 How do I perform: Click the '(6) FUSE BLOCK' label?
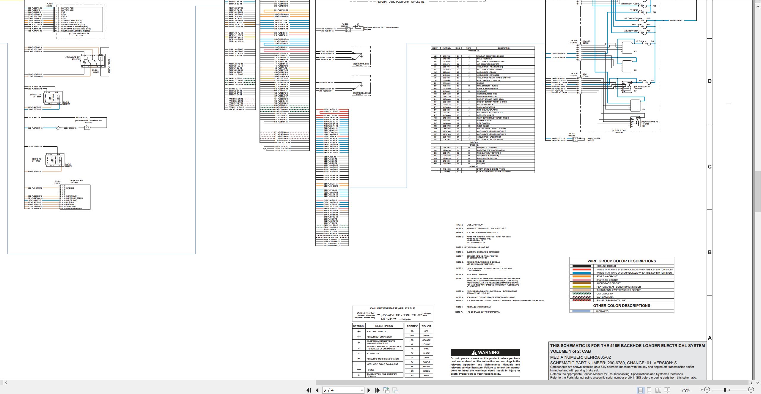point(619,130)
